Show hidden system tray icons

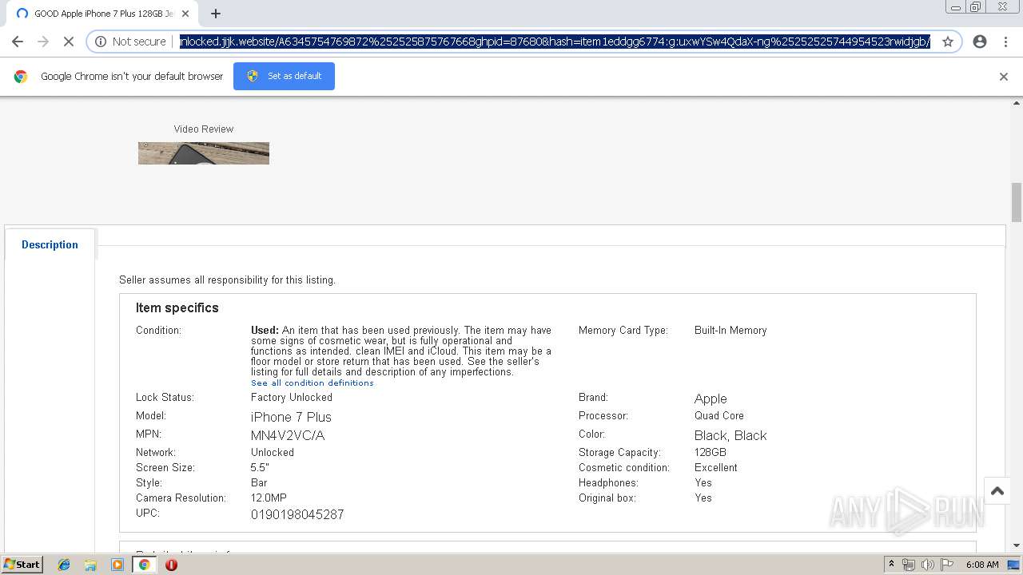coord(891,565)
